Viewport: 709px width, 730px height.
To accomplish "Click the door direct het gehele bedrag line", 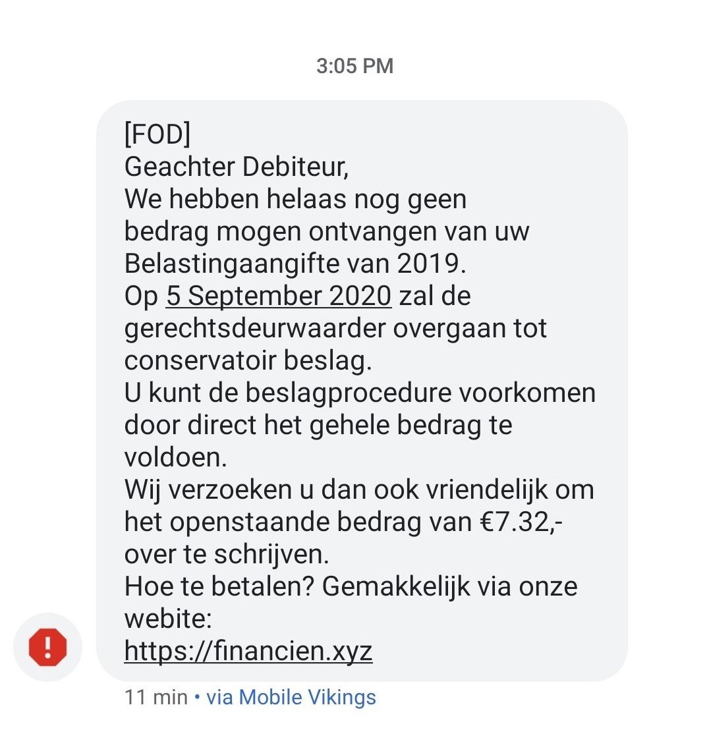I will pyautogui.click(x=318, y=426).
